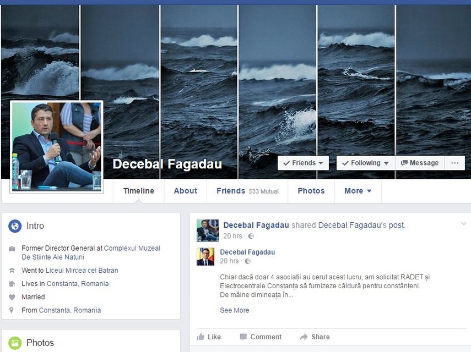Switch to the About tab
Viewport: 471px width, 352px height.
pos(185,191)
